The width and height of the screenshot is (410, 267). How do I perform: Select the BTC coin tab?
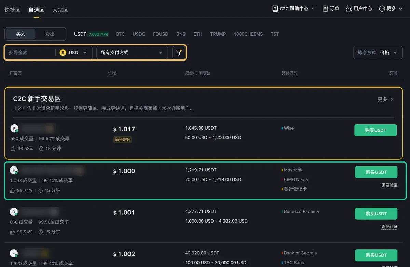click(120, 34)
